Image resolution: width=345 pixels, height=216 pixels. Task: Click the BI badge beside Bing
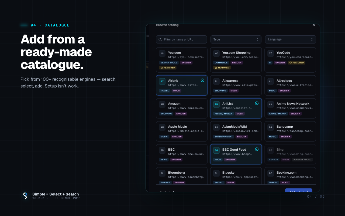pyautogui.click(x=271, y=150)
